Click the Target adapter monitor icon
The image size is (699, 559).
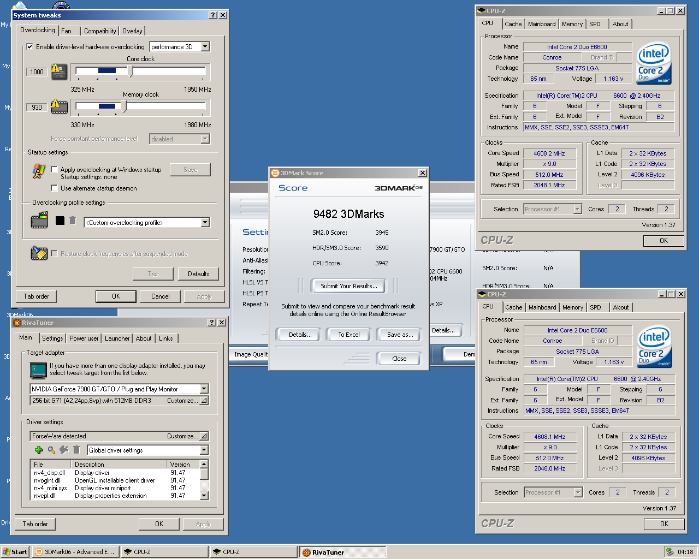coord(38,370)
